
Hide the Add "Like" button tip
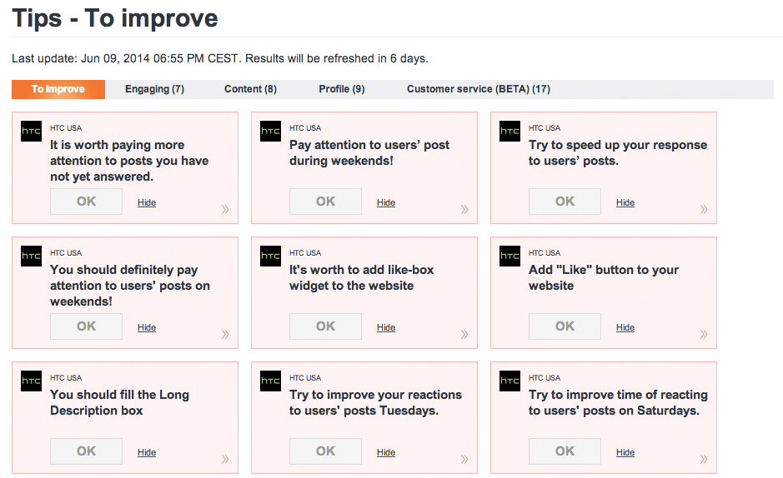[625, 328]
